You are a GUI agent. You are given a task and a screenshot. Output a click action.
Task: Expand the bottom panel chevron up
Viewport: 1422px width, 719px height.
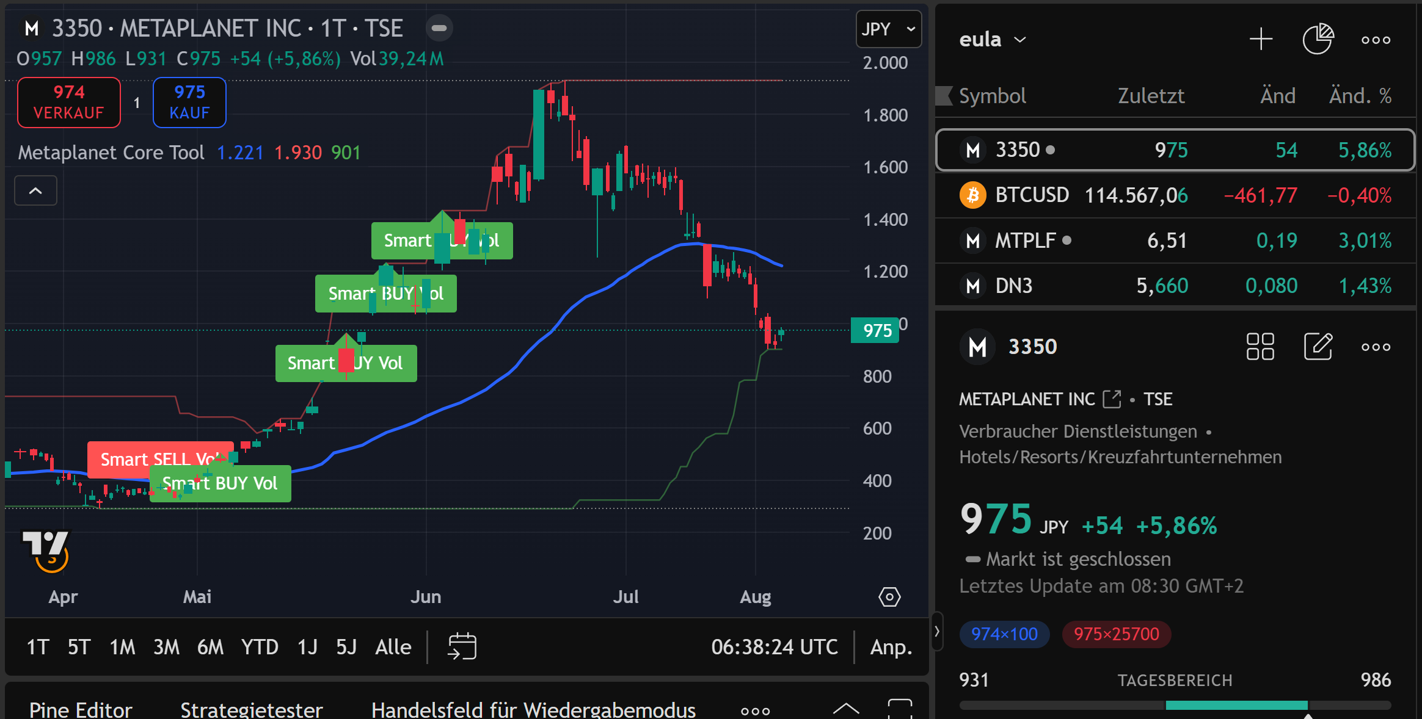point(846,709)
